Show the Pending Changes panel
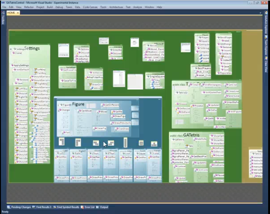 (x=21, y=207)
